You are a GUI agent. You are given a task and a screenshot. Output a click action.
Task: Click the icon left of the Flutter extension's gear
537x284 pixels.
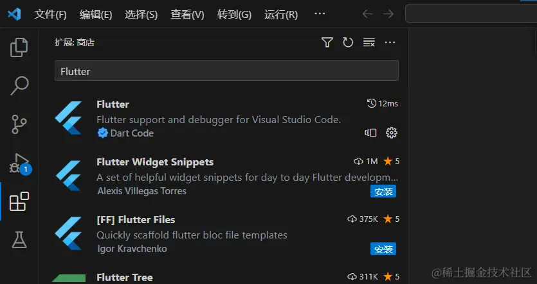coord(370,133)
